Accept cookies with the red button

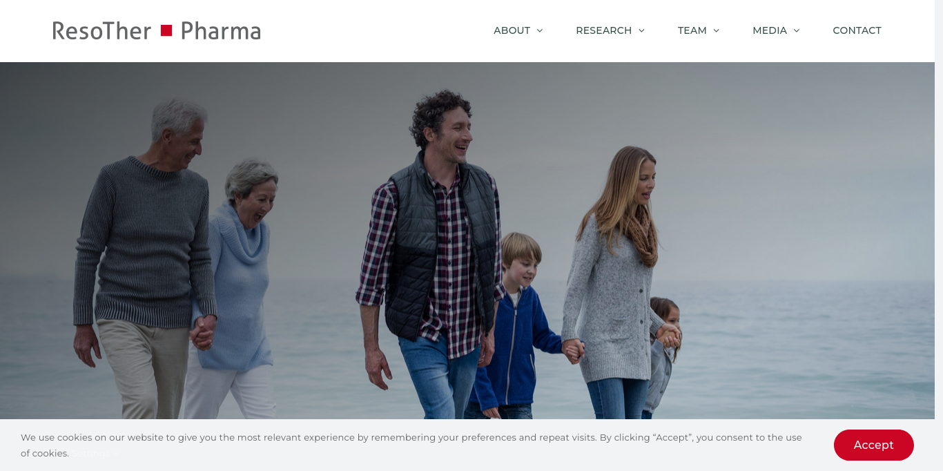pos(873,445)
